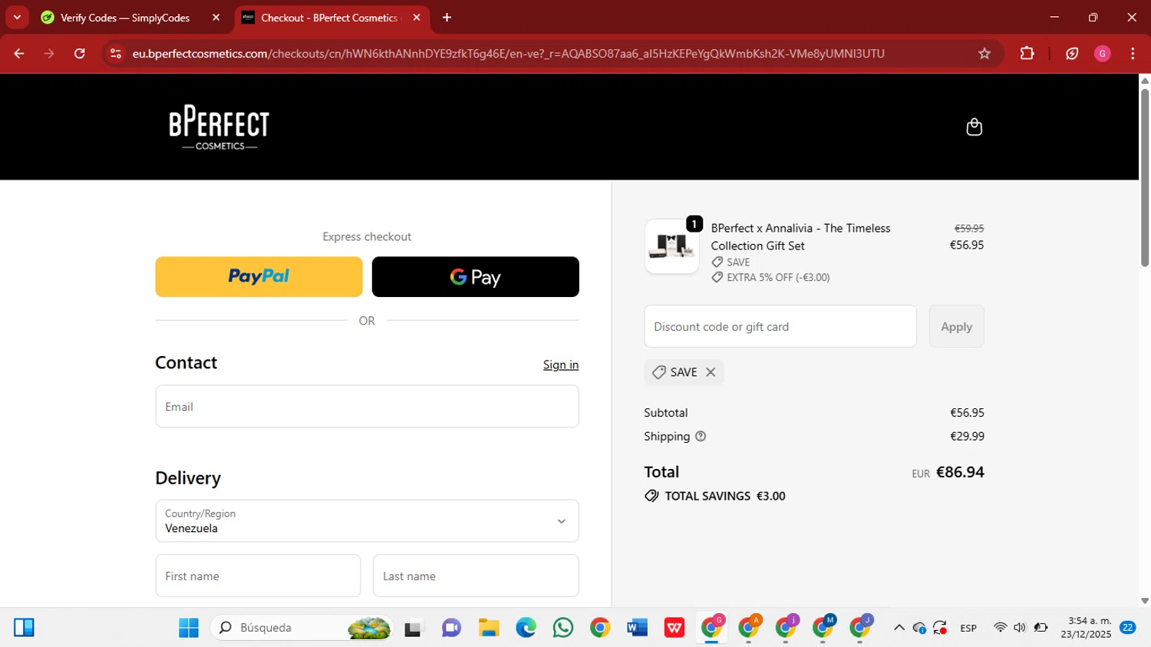Select the Checkout - BPerfect Cosmetics tab
The image size is (1151, 647).
click(329, 18)
